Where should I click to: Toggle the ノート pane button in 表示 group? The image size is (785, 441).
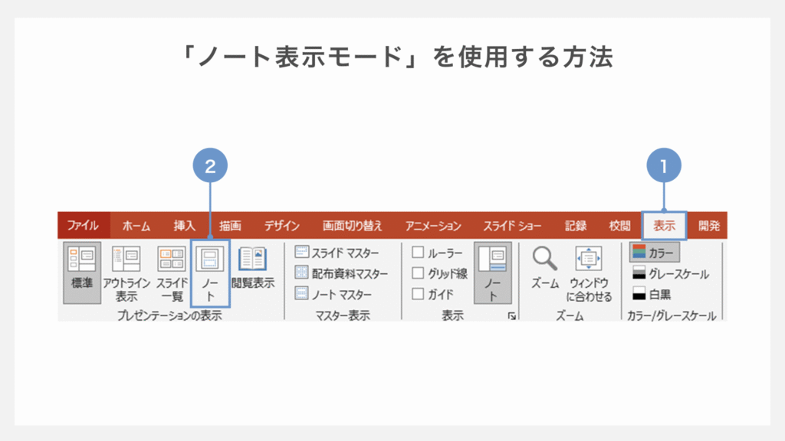[x=493, y=273]
